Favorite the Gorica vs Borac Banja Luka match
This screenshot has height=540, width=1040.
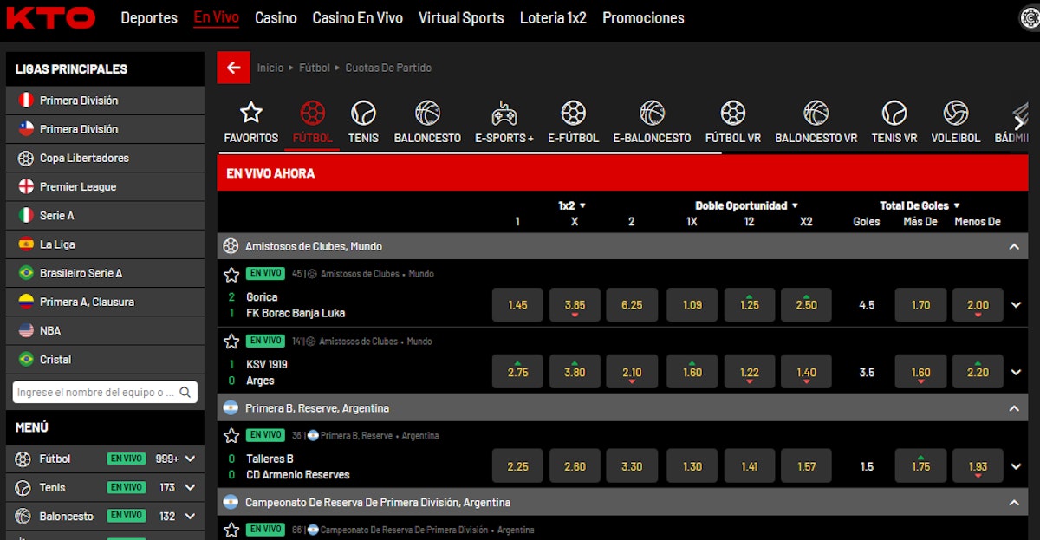231,275
